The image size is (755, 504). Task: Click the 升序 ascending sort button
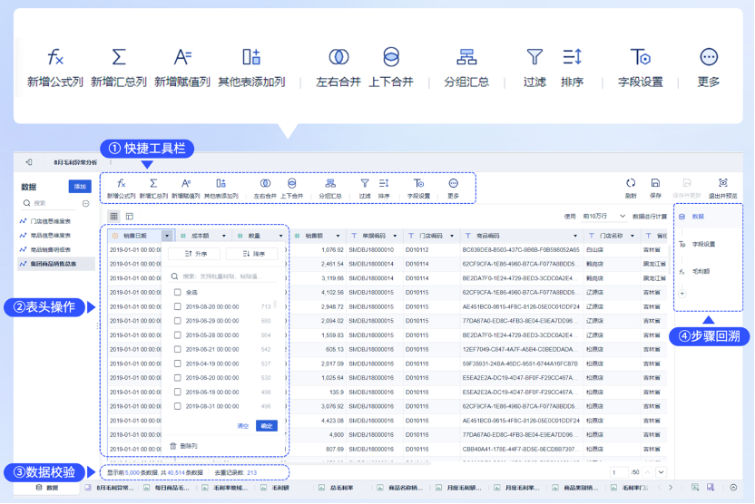(194, 254)
